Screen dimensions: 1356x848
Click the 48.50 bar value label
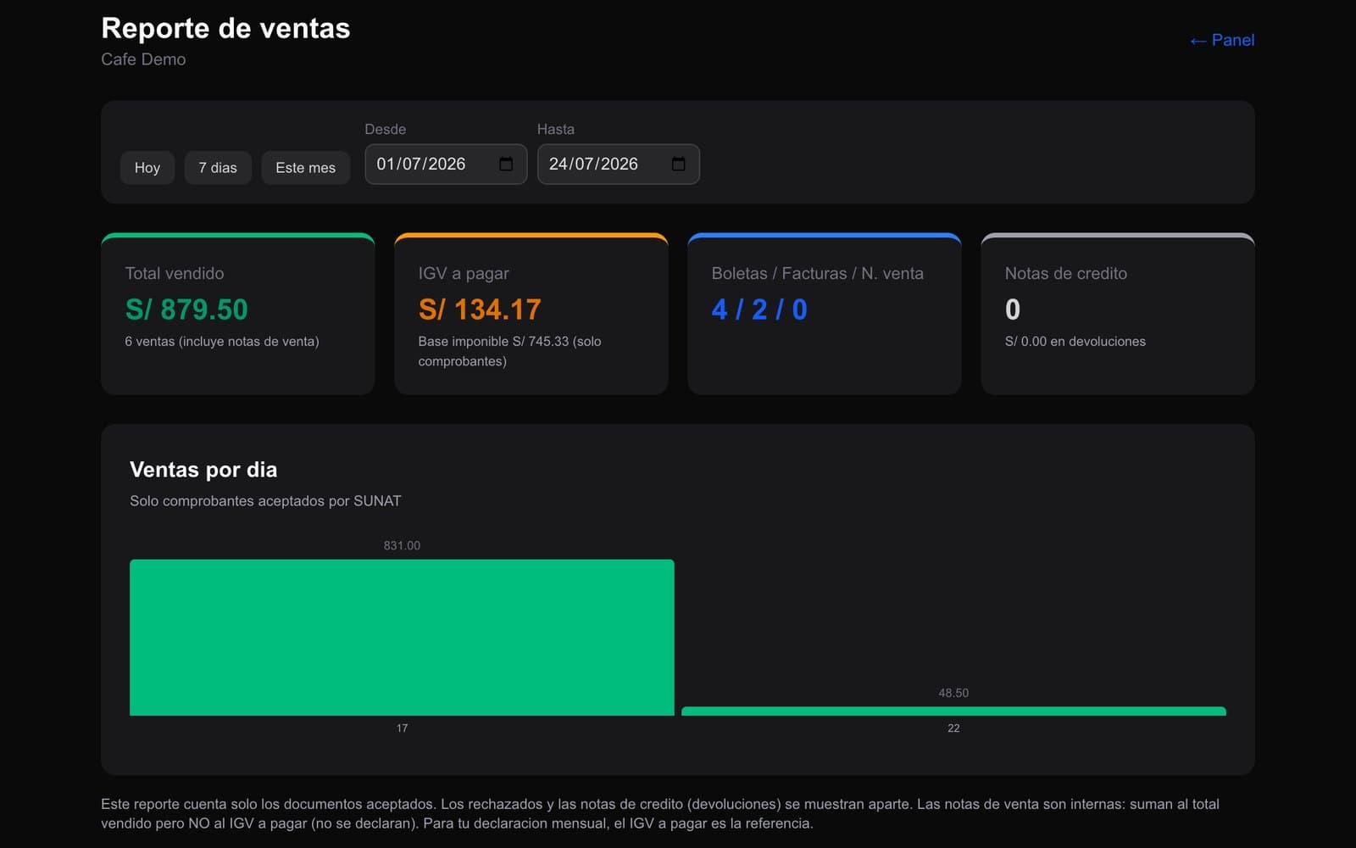(953, 693)
